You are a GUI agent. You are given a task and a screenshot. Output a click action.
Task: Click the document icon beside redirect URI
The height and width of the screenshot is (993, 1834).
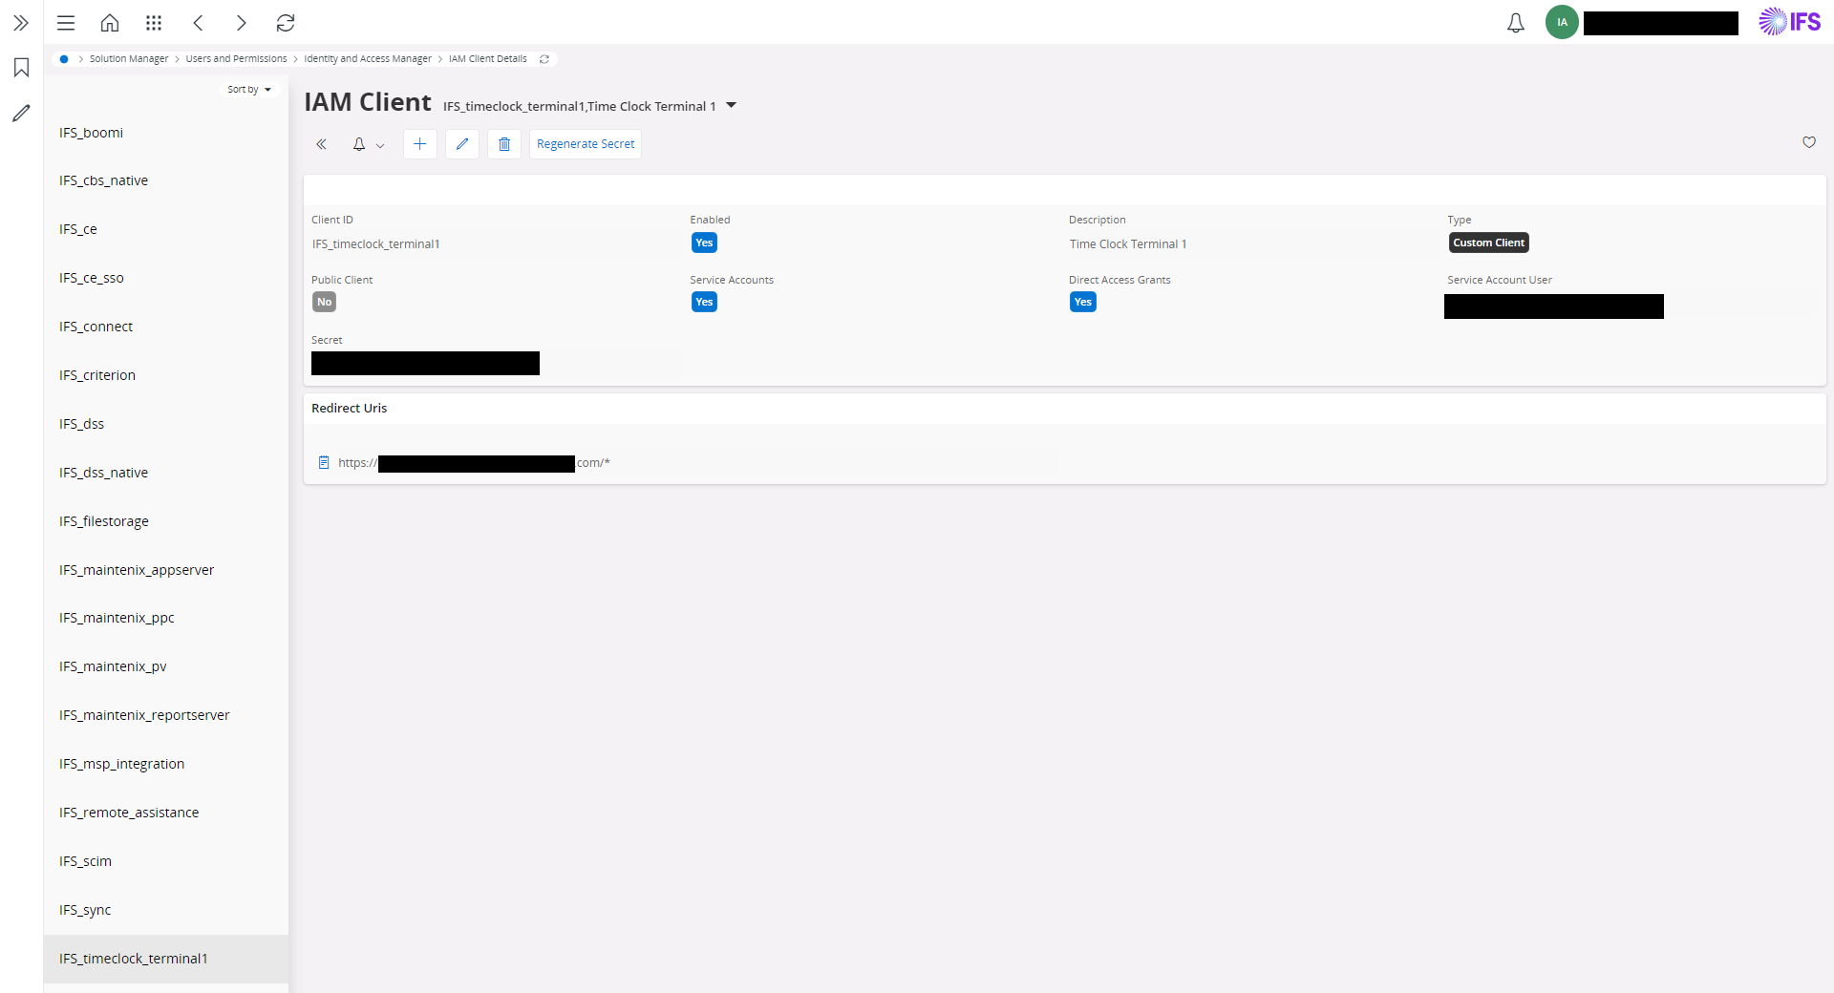point(324,463)
